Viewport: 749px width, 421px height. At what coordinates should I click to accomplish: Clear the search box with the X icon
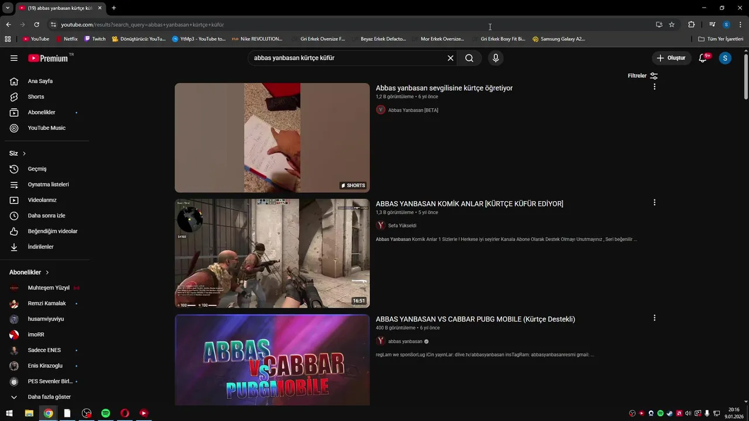tap(451, 58)
